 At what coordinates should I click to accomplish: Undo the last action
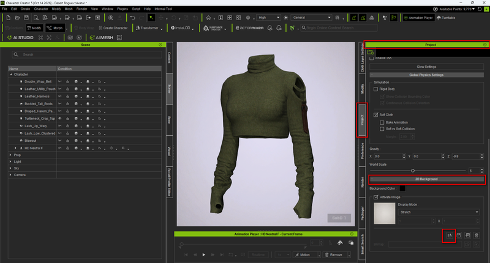133,18
